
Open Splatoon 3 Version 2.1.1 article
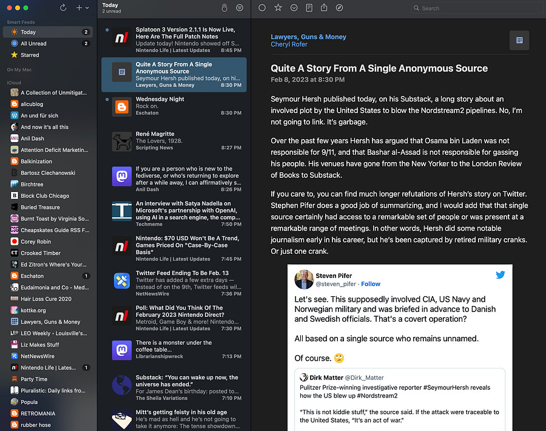pyautogui.click(x=174, y=39)
